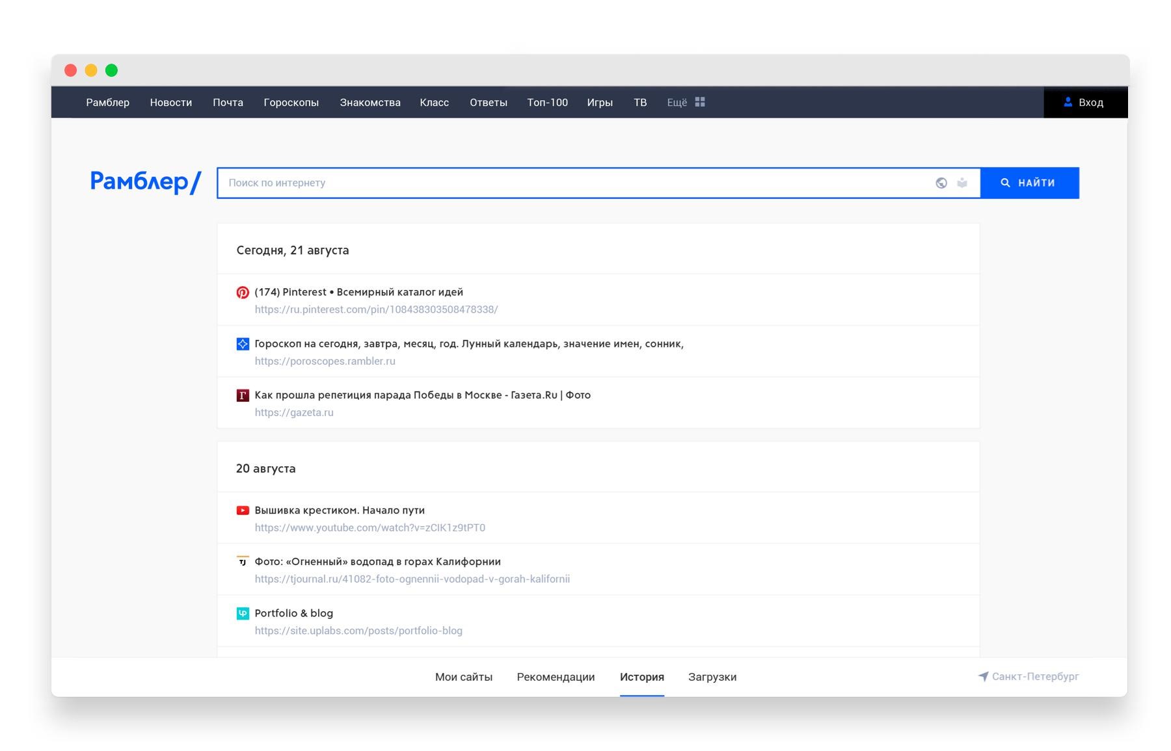Screen dimensions: 1171x751
Task: Click the gazeta.ru URL
Action: (294, 412)
